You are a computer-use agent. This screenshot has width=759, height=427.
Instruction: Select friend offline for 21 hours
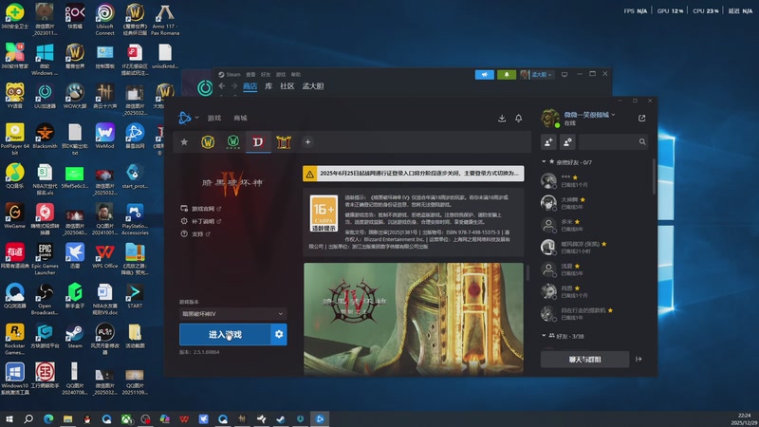tap(596, 248)
